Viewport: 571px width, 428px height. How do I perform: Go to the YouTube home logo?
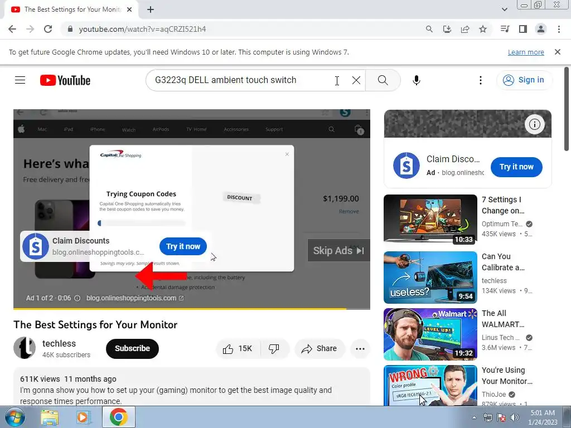(x=65, y=80)
